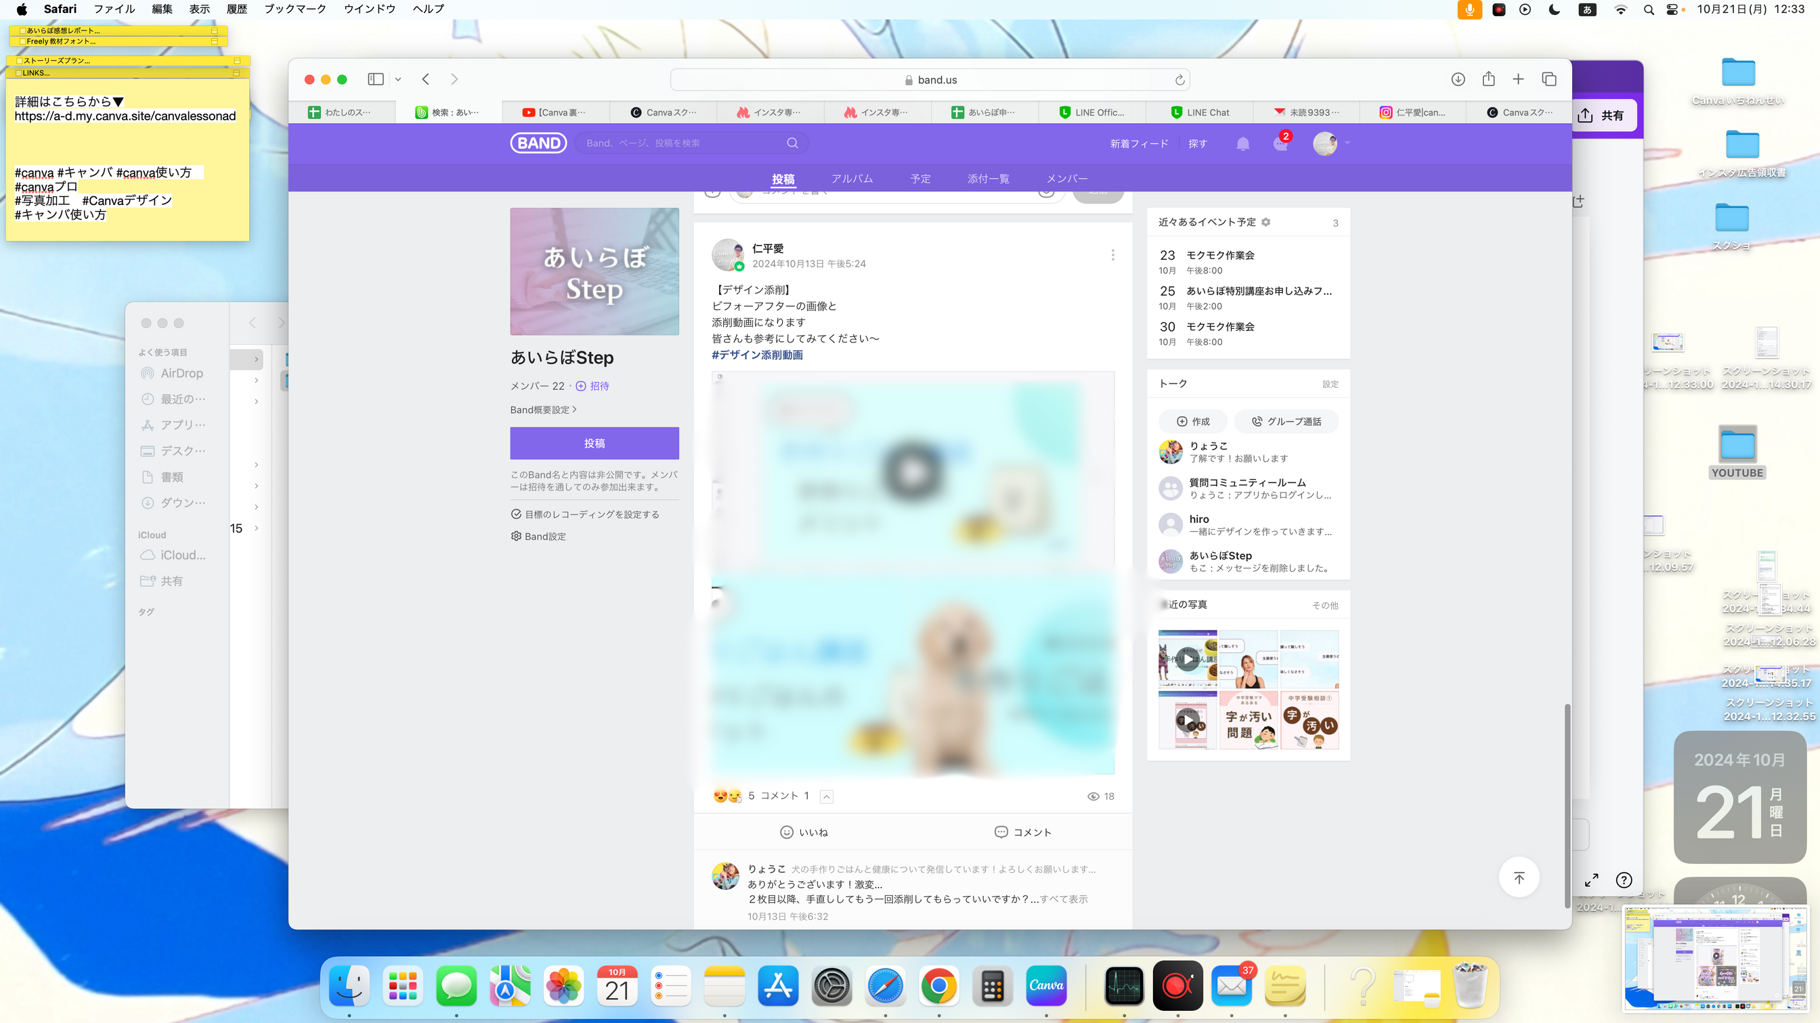Viewport: 1820px width, 1023px height.
Task: Click Safari downloads icon
Action: [1458, 79]
